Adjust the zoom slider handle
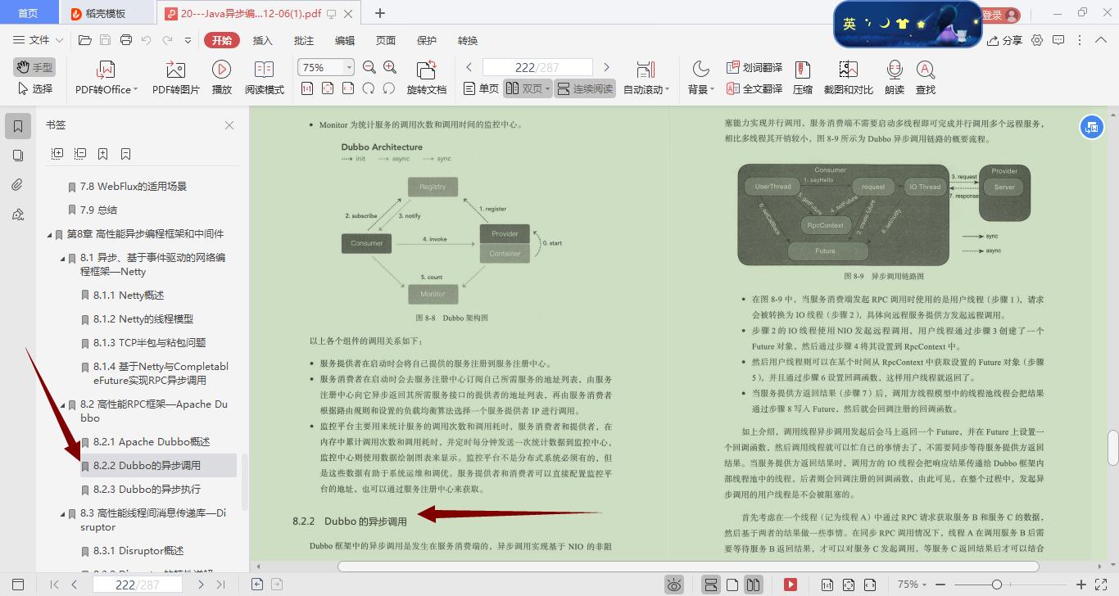Image resolution: width=1119 pixels, height=596 pixels. [x=997, y=585]
